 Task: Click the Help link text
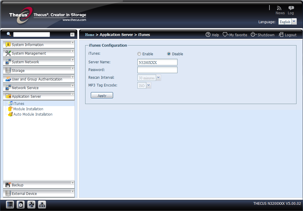click(215, 35)
